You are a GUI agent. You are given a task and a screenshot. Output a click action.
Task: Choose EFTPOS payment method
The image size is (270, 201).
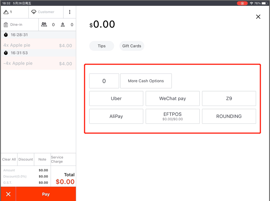point(172,116)
